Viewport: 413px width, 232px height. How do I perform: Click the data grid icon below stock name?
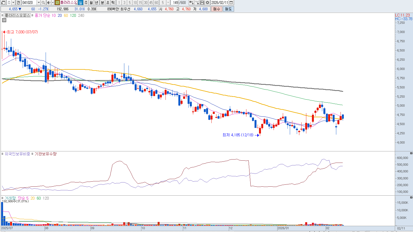(x=4, y=20)
